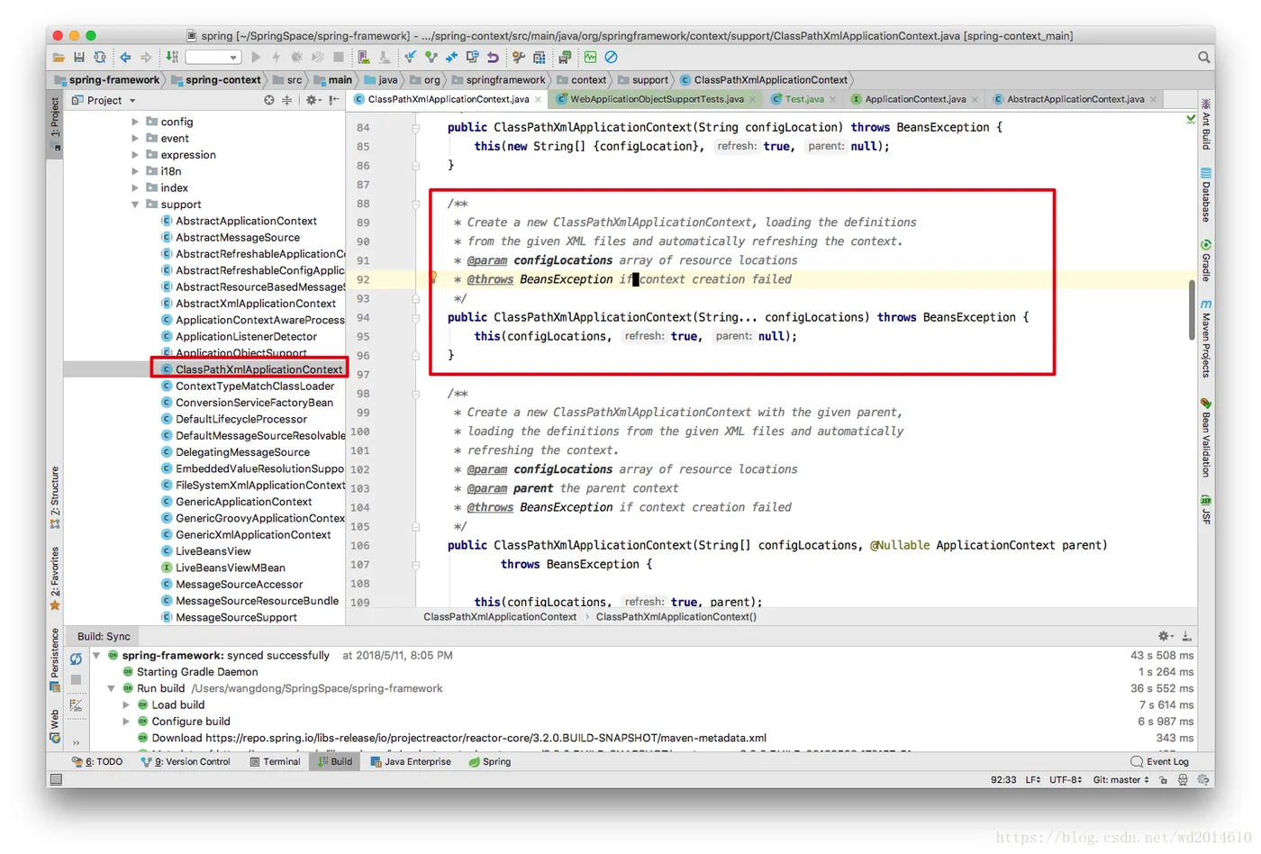This screenshot has height=854, width=1261.
Task: Toggle the Web tool window
Action: [55, 726]
